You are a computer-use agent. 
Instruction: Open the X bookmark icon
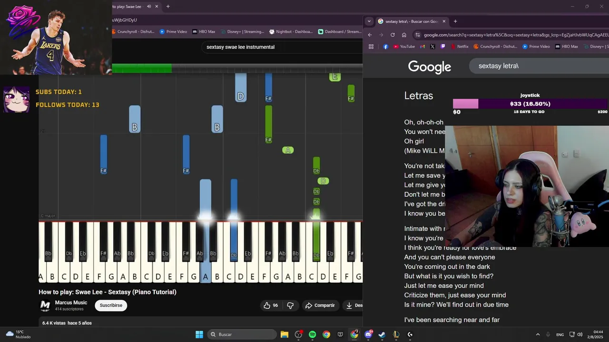pos(432,47)
